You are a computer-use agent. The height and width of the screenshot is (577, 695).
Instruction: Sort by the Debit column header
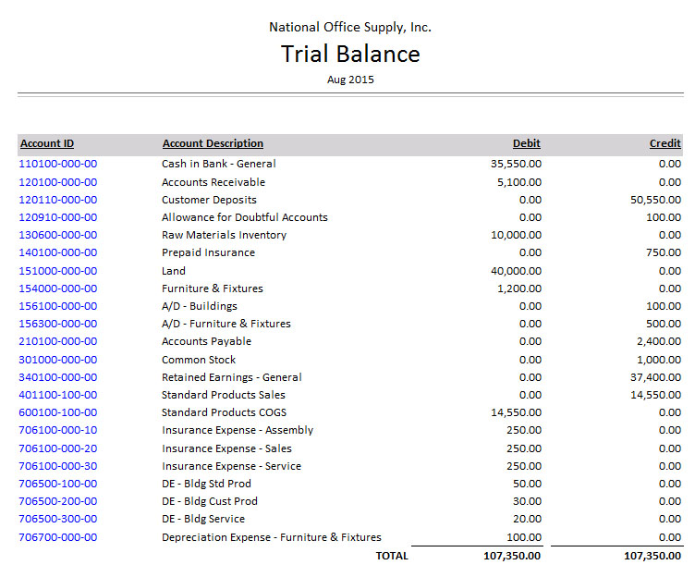point(527,143)
